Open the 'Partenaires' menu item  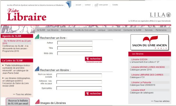click(x=161, y=30)
